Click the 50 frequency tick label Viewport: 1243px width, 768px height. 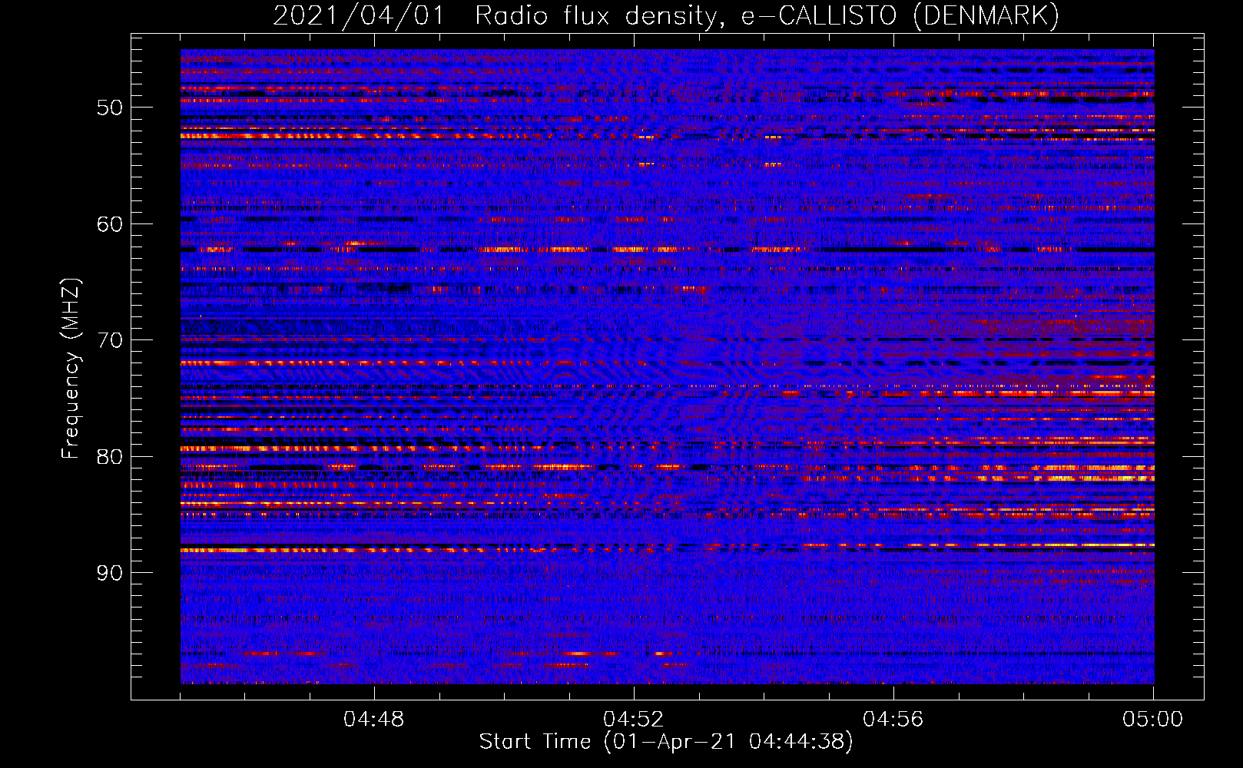pyautogui.click(x=110, y=108)
